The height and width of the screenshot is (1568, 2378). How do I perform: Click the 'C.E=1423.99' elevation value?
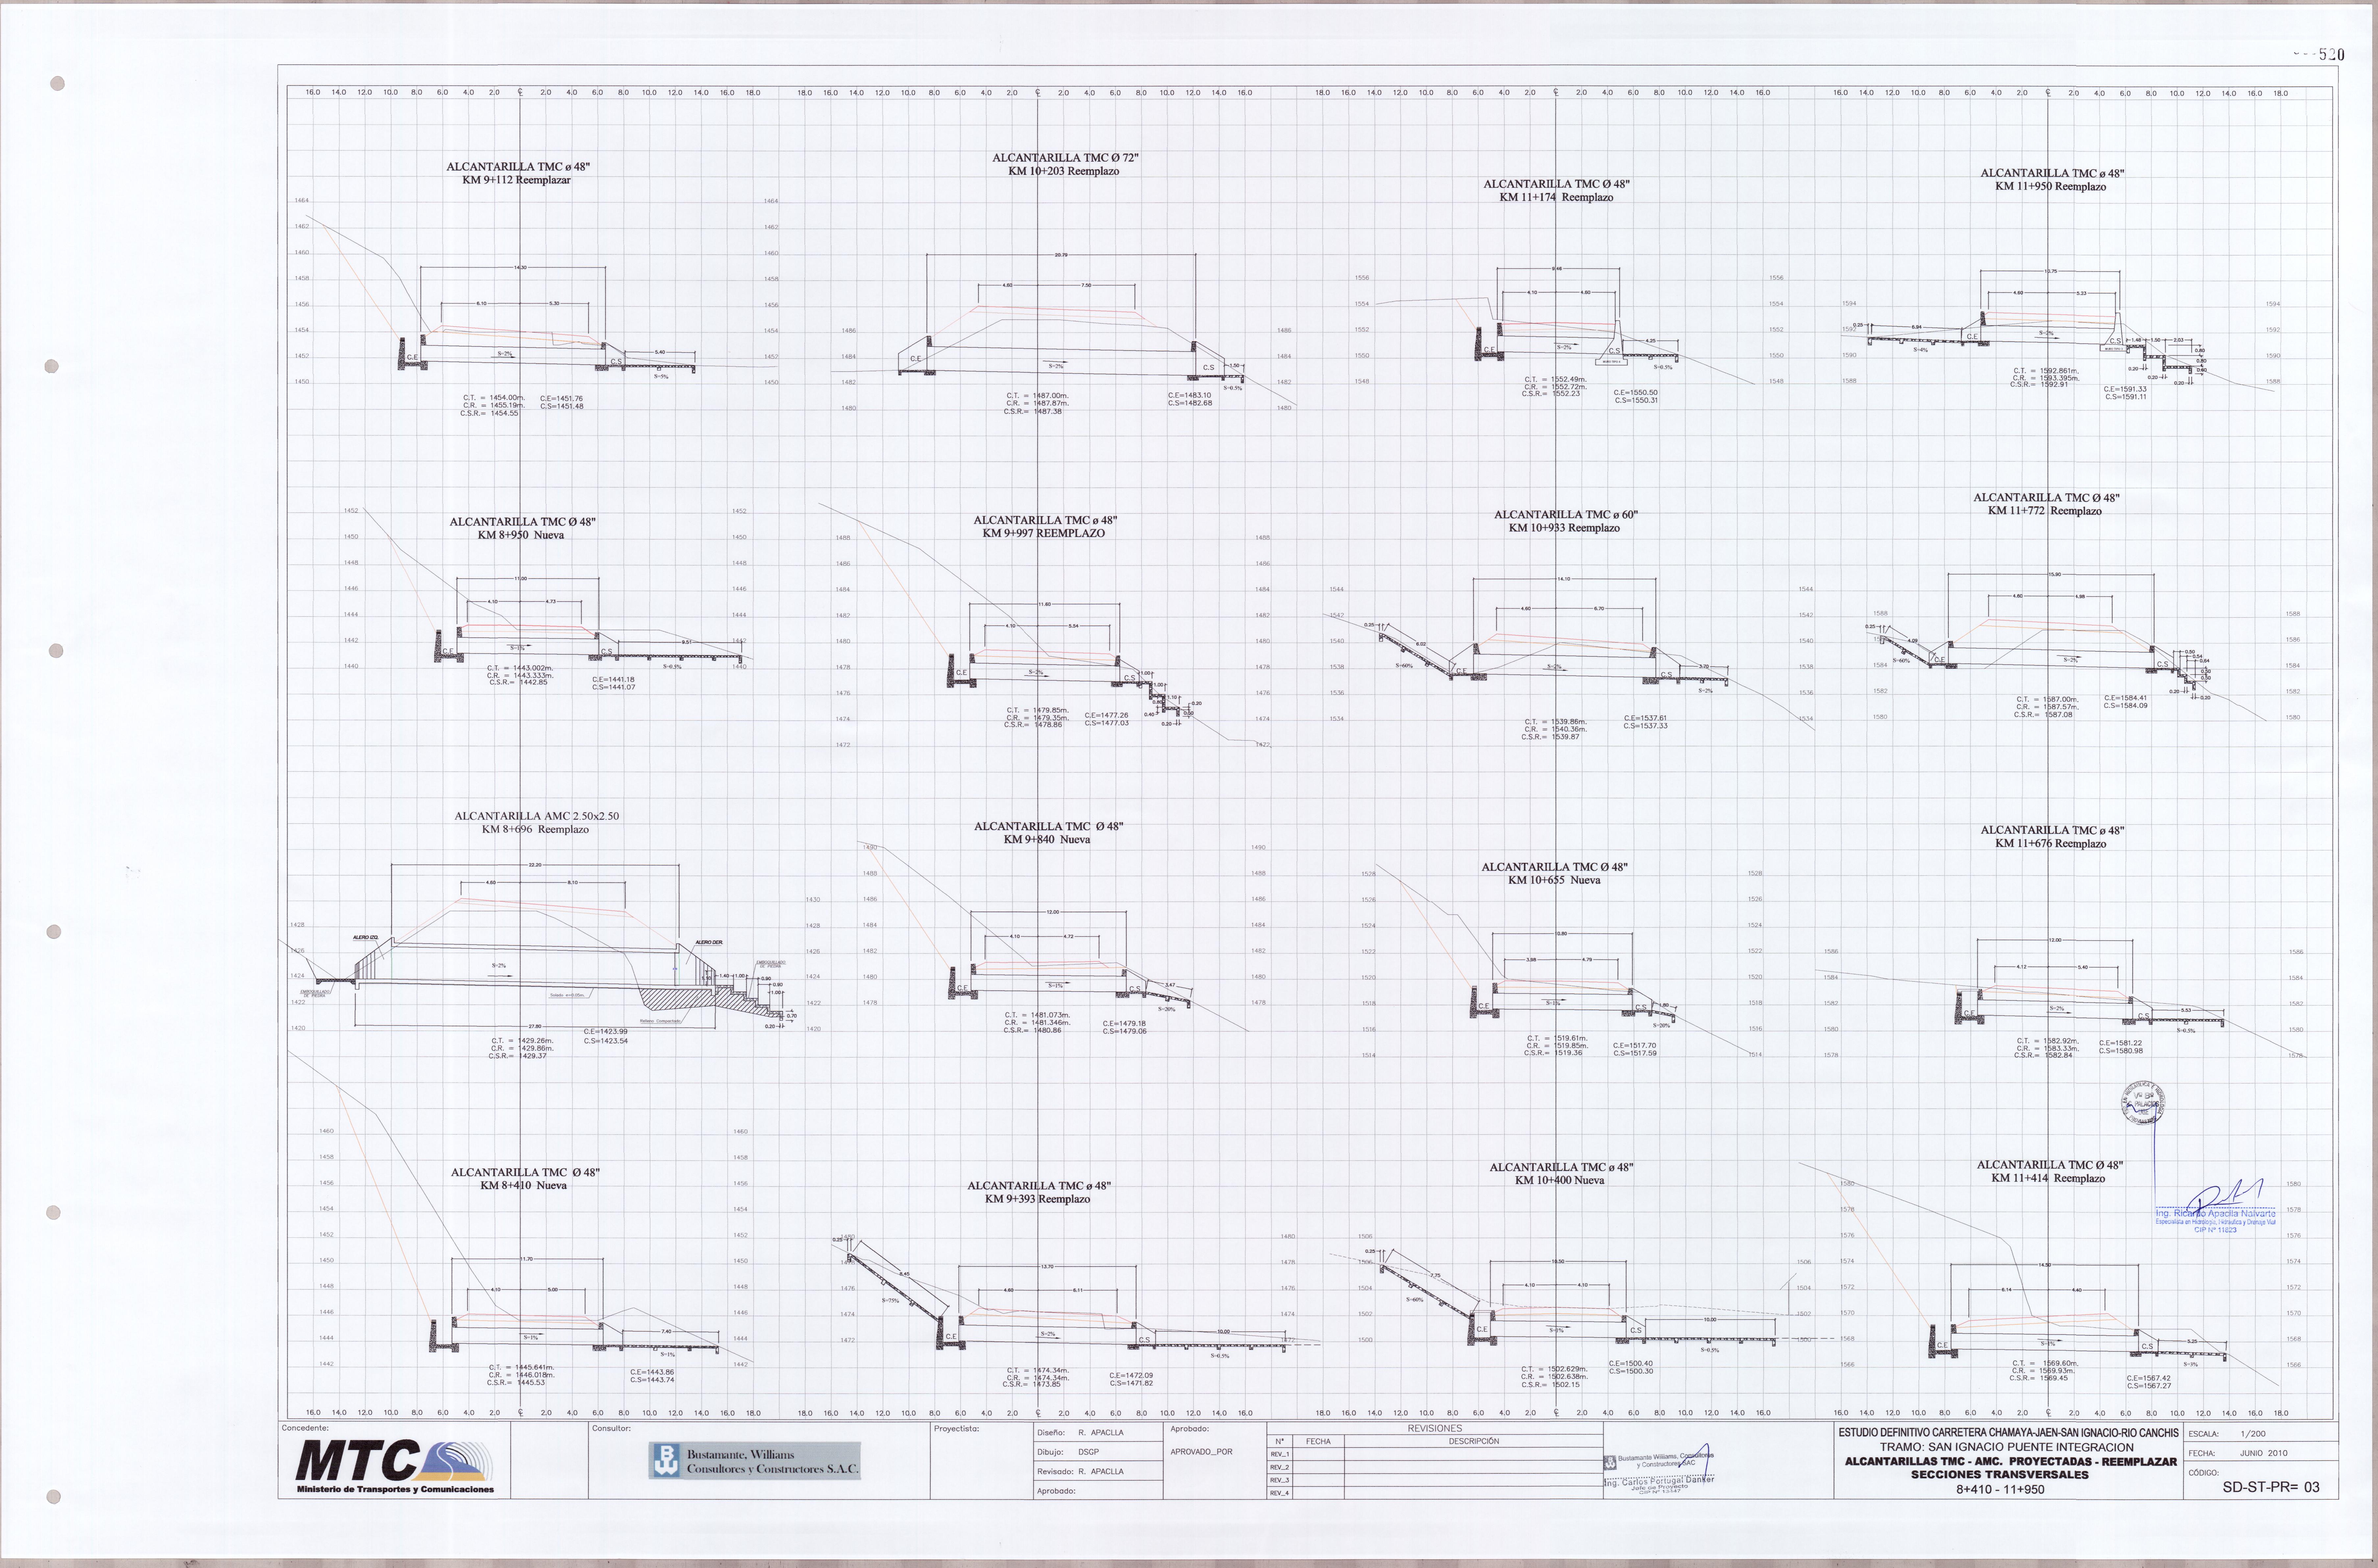pos(606,1031)
